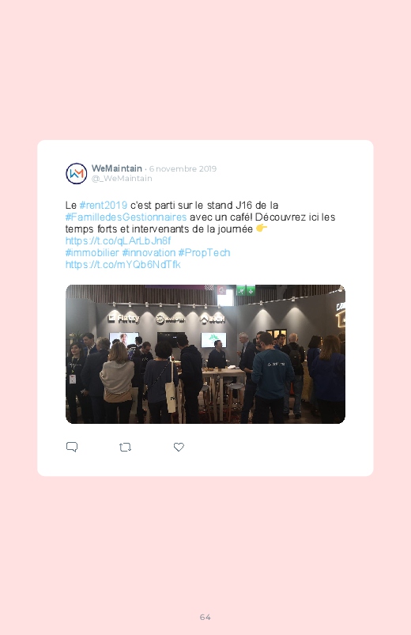Click the retweet arrows icon

click(125, 447)
